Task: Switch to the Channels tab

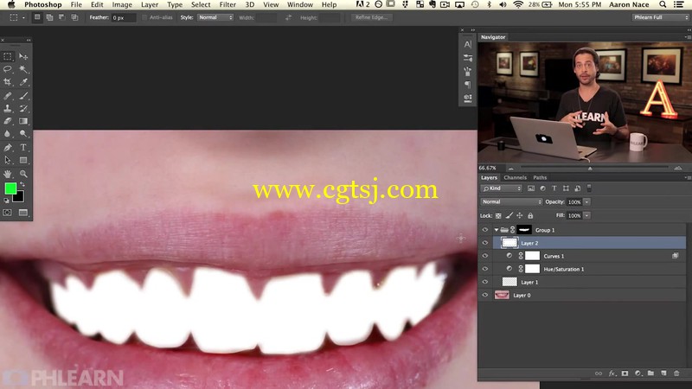Action: (x=515, y=178)
